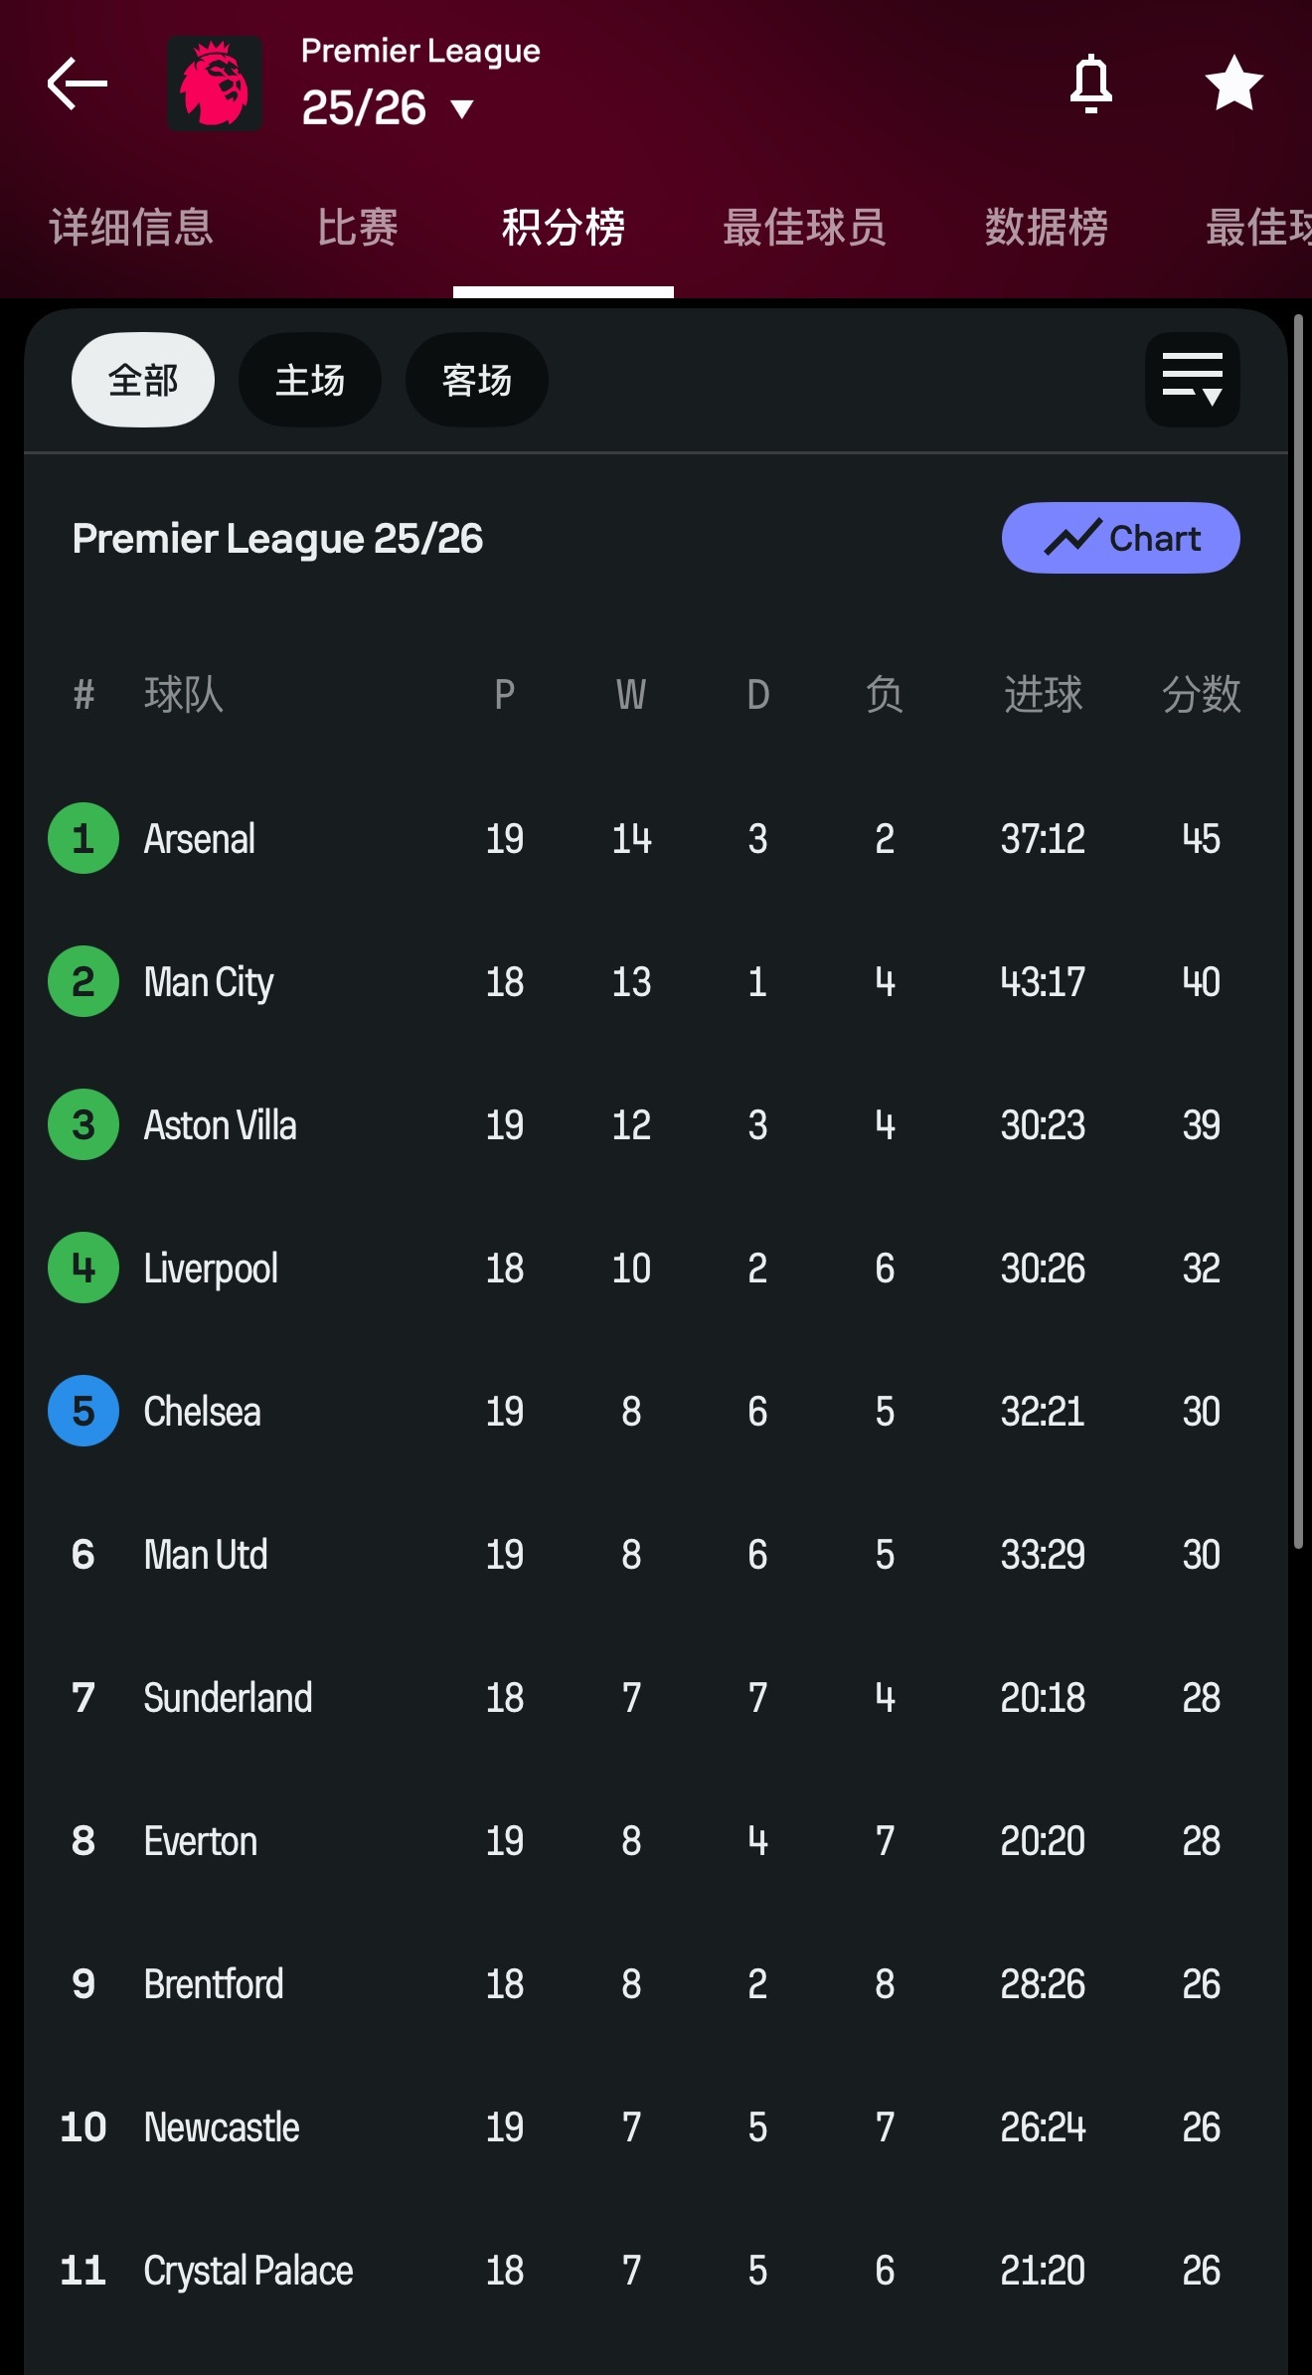Toggle the favorite star icon
Image resolution: width=1312 pixels, height=2375 pixels.
[1233, 84]
